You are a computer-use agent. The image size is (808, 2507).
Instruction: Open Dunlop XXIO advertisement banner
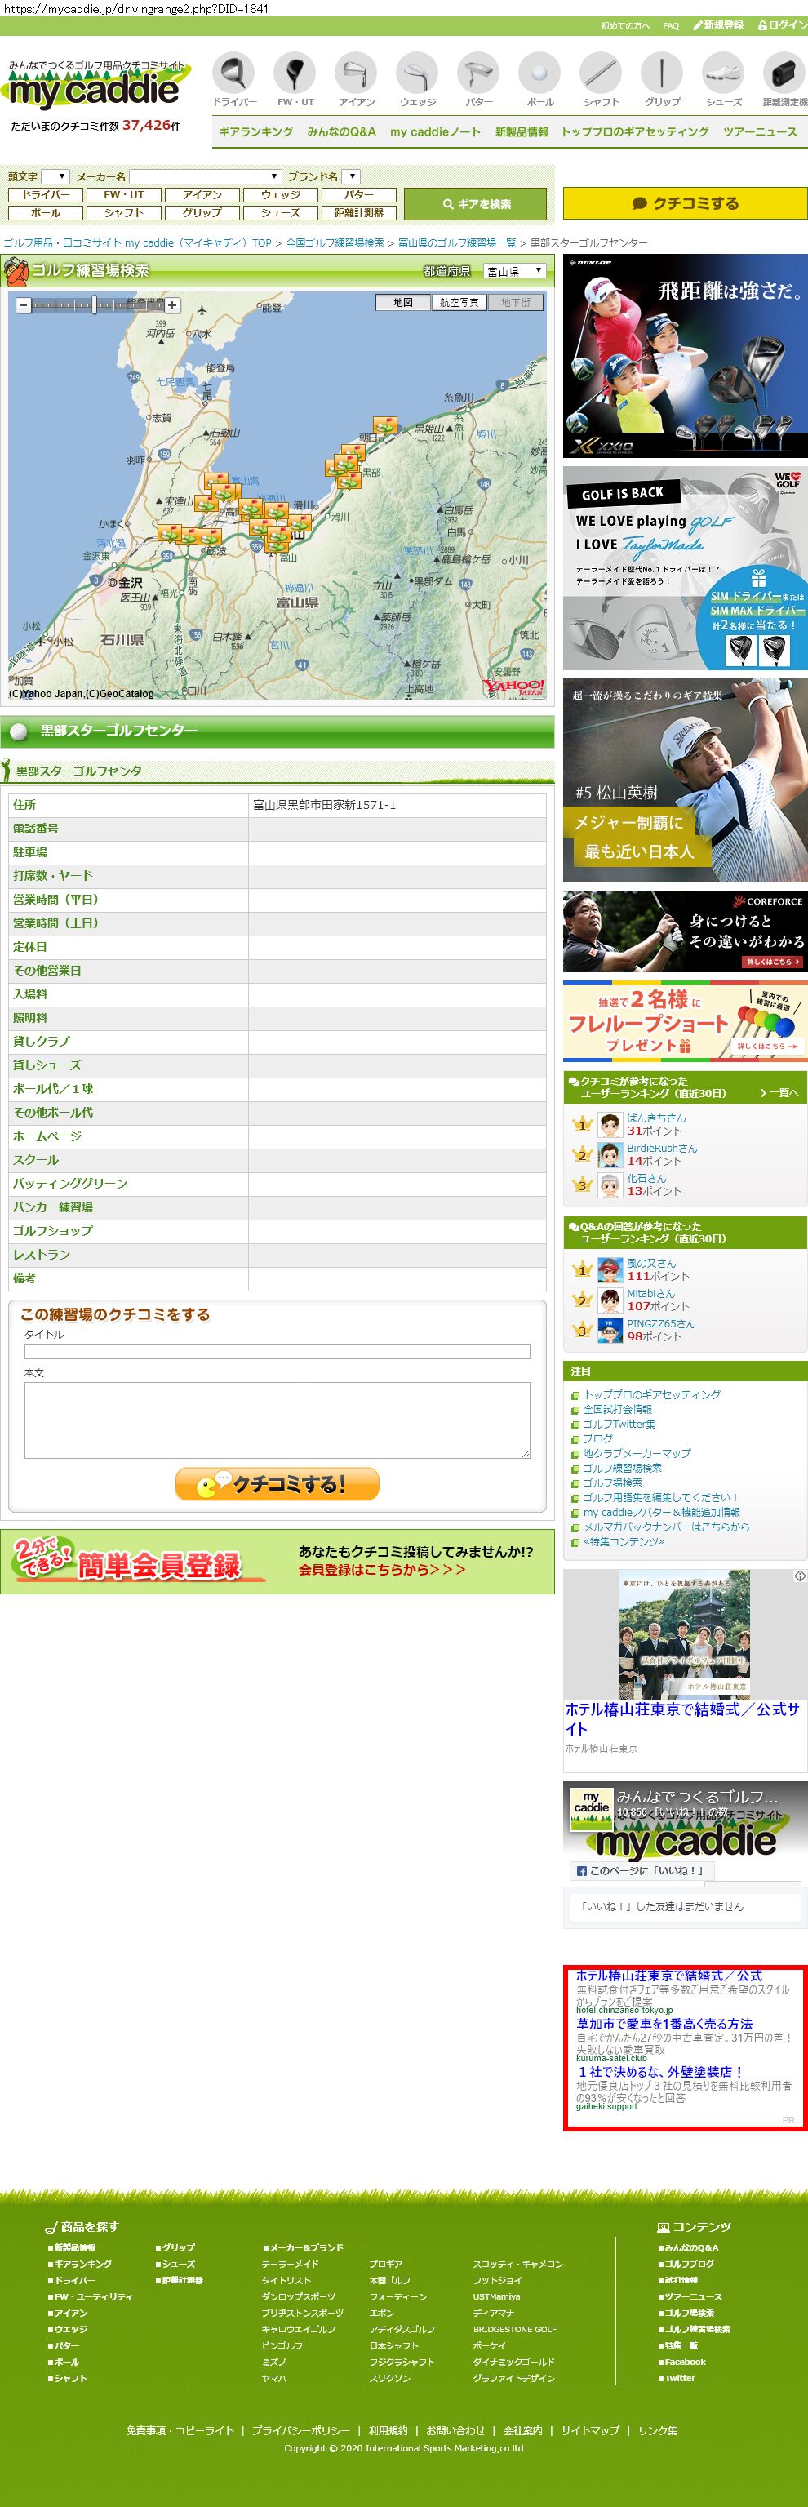686,356
